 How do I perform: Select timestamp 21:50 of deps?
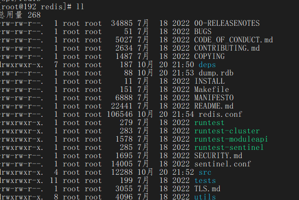(x=183, y=65)
